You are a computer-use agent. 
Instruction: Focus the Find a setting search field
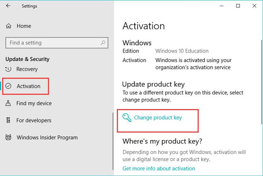pos(57,43)
